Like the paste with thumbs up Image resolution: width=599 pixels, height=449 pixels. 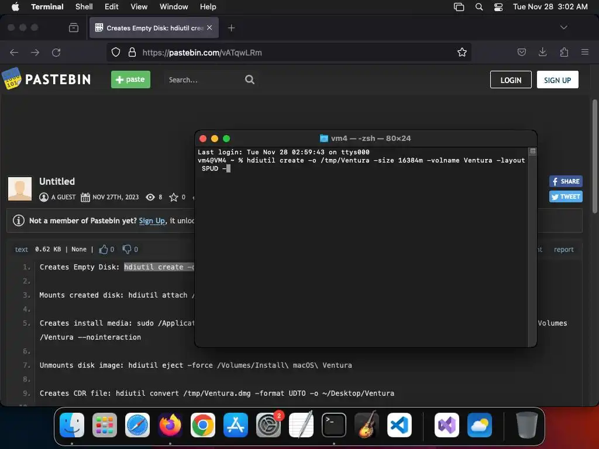(103, 249)
